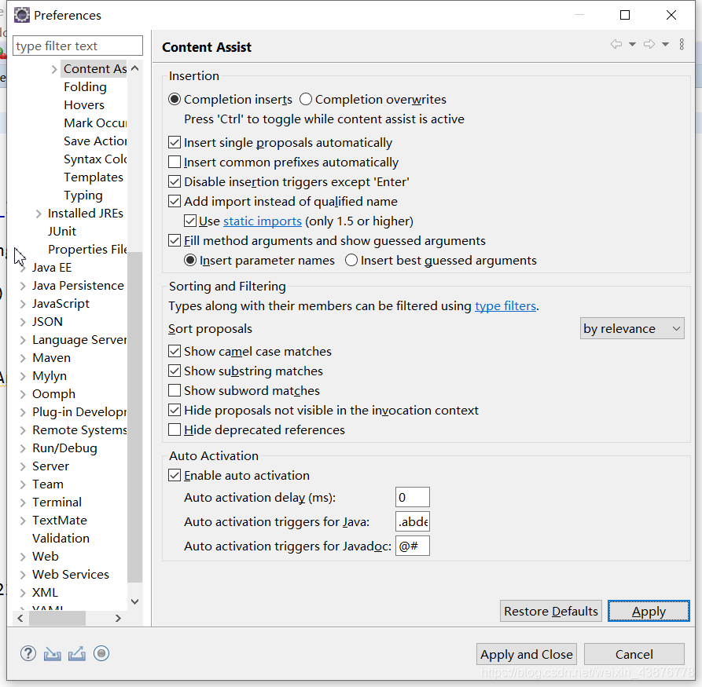Toggle Insert single proposals automatically
The image size is (702, 687).
(x=175, y=142)
